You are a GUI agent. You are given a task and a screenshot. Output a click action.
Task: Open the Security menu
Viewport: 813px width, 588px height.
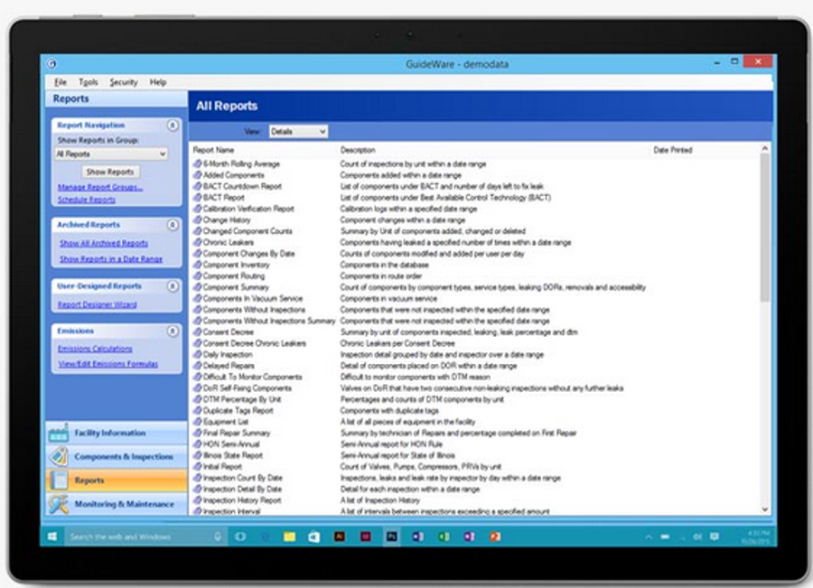click(122, 80)
